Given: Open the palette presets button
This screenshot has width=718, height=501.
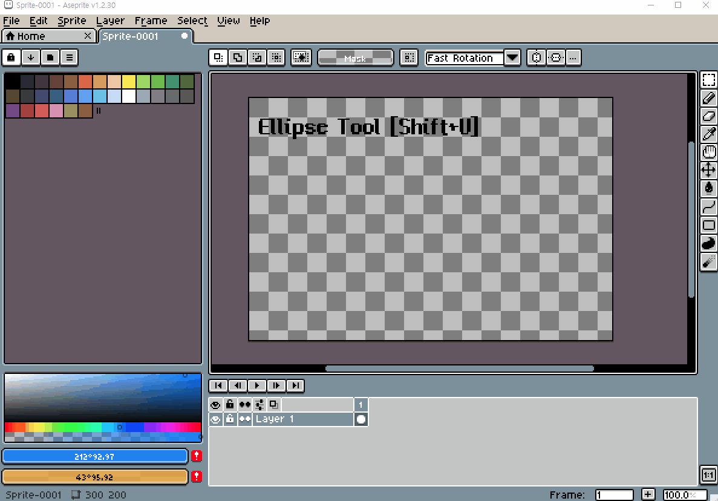Looking at the screenshot, I should point(50,57).
